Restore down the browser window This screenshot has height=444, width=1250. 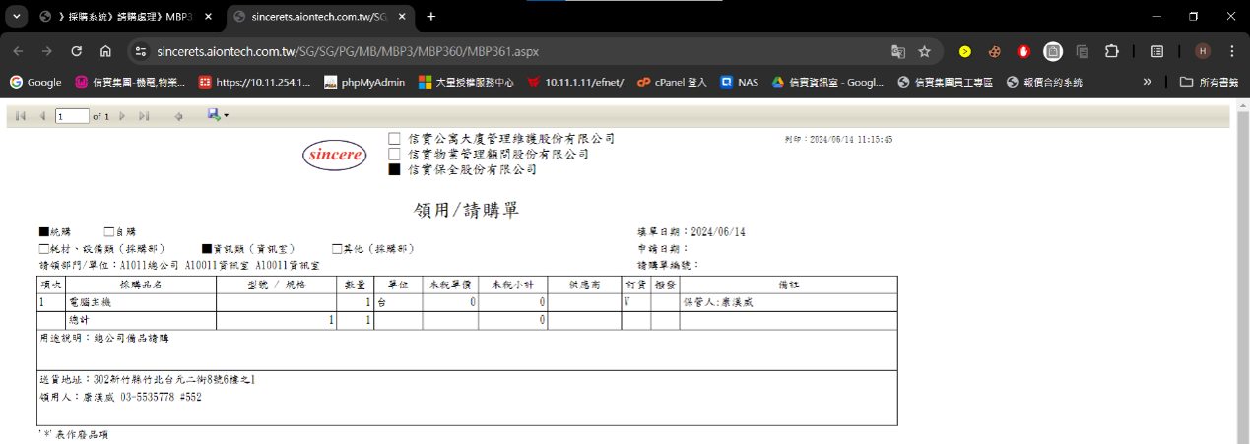pyautogui.click(x=1193, y=16)
